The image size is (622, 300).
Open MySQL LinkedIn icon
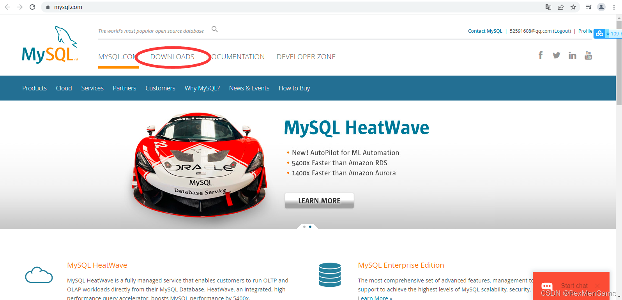573,55
